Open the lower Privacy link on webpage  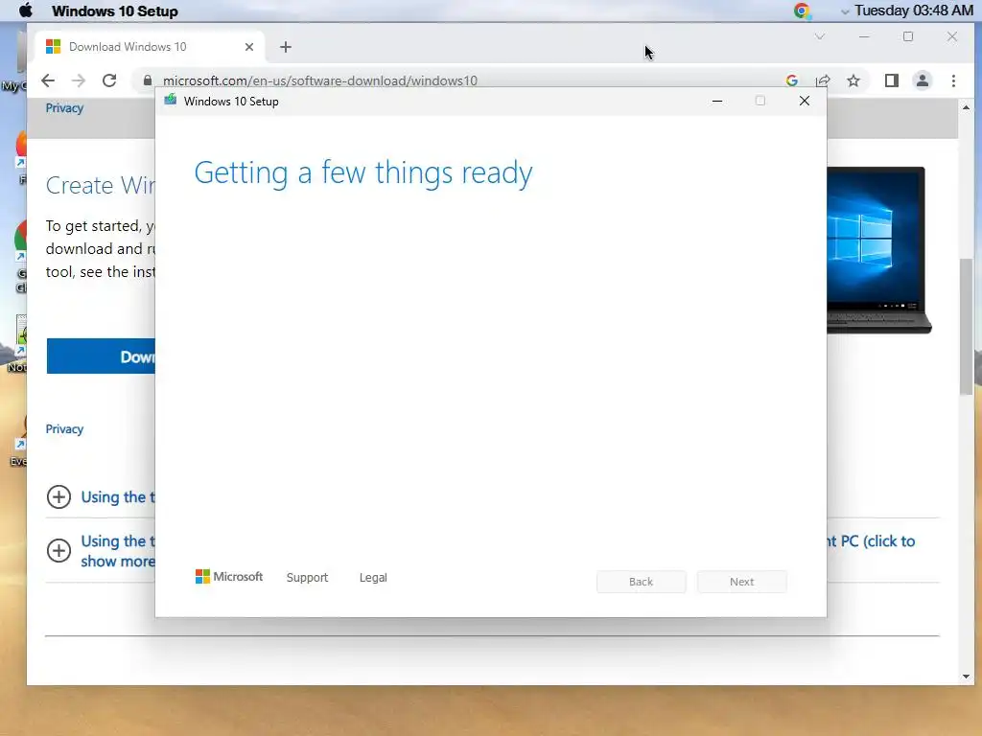(64, 428)
